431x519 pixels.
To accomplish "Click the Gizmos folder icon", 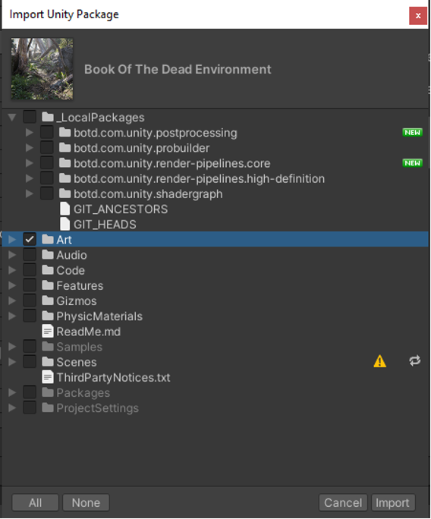I will tap(48, 300).
